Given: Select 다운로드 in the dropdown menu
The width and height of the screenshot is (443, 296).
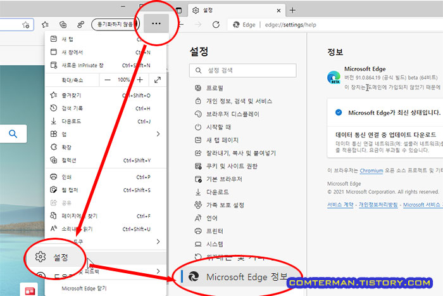Looking at the screenshot, I should pos(106,122).
